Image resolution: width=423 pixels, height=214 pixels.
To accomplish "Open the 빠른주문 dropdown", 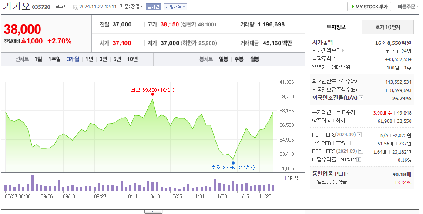I will click(408, 7).
